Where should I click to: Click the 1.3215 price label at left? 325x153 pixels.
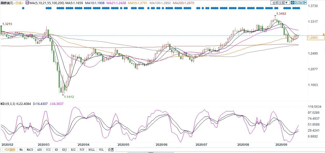coord(7,24)
